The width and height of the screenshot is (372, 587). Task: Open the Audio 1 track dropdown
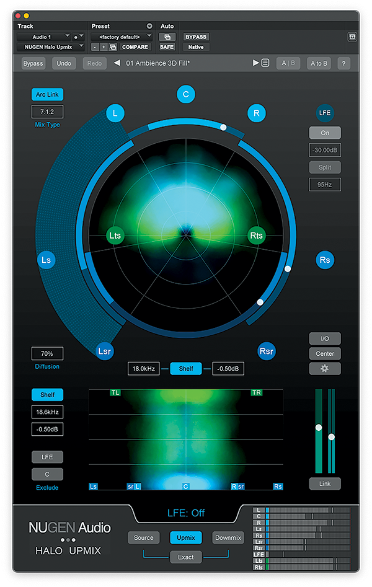pos(43,37)
